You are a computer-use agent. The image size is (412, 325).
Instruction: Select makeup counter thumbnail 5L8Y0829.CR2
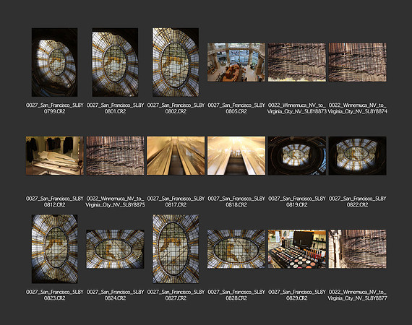click(297, 249)
